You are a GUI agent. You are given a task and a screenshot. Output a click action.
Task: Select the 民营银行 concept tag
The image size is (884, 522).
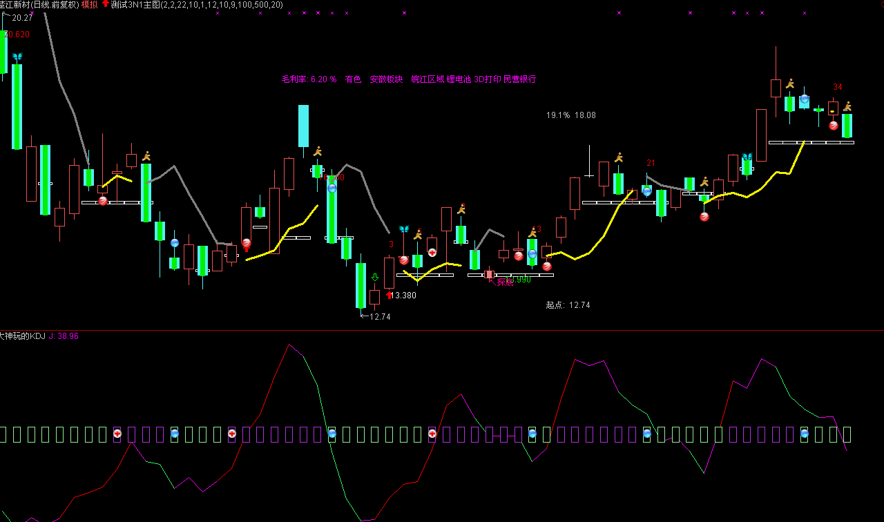coord(519,79)
